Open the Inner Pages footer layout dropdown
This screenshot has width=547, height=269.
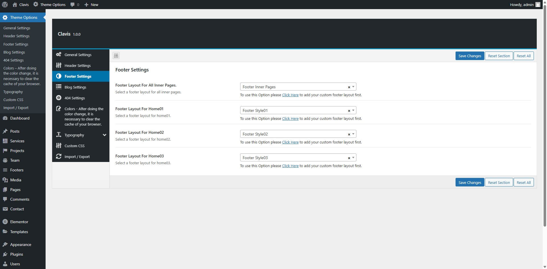click(x=353, y=87)
